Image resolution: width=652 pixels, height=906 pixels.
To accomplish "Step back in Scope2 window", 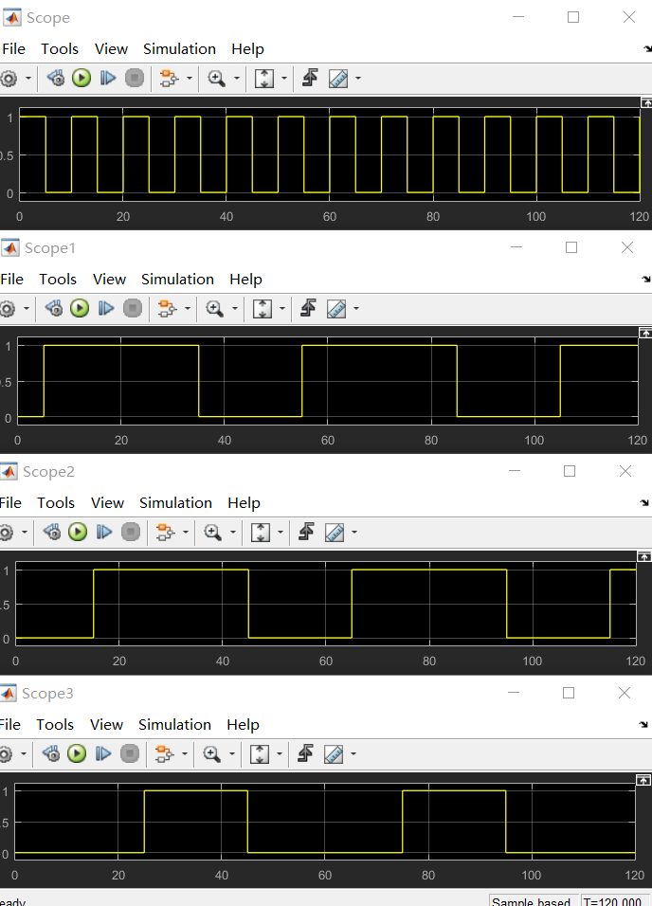I will click(x=52, y=532).
